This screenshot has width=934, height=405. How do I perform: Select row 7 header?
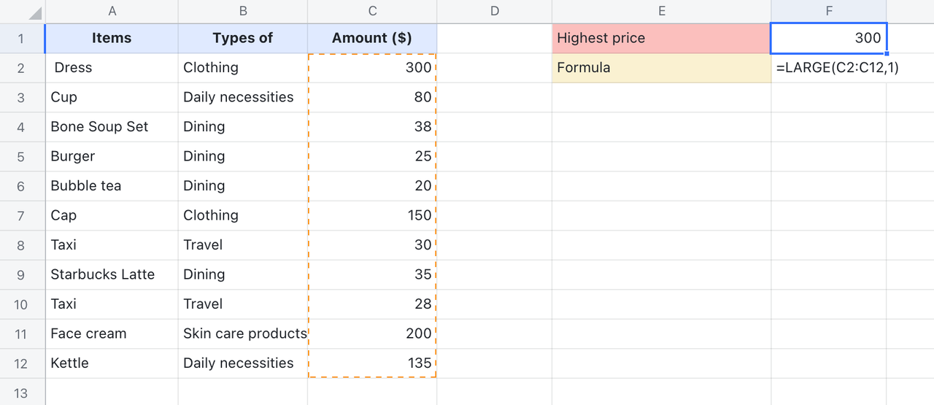[x=20, y=216]
